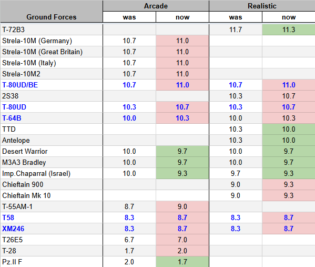
Task: Select the M3A3 Bradley row name
Action: [x=24, y=162]
